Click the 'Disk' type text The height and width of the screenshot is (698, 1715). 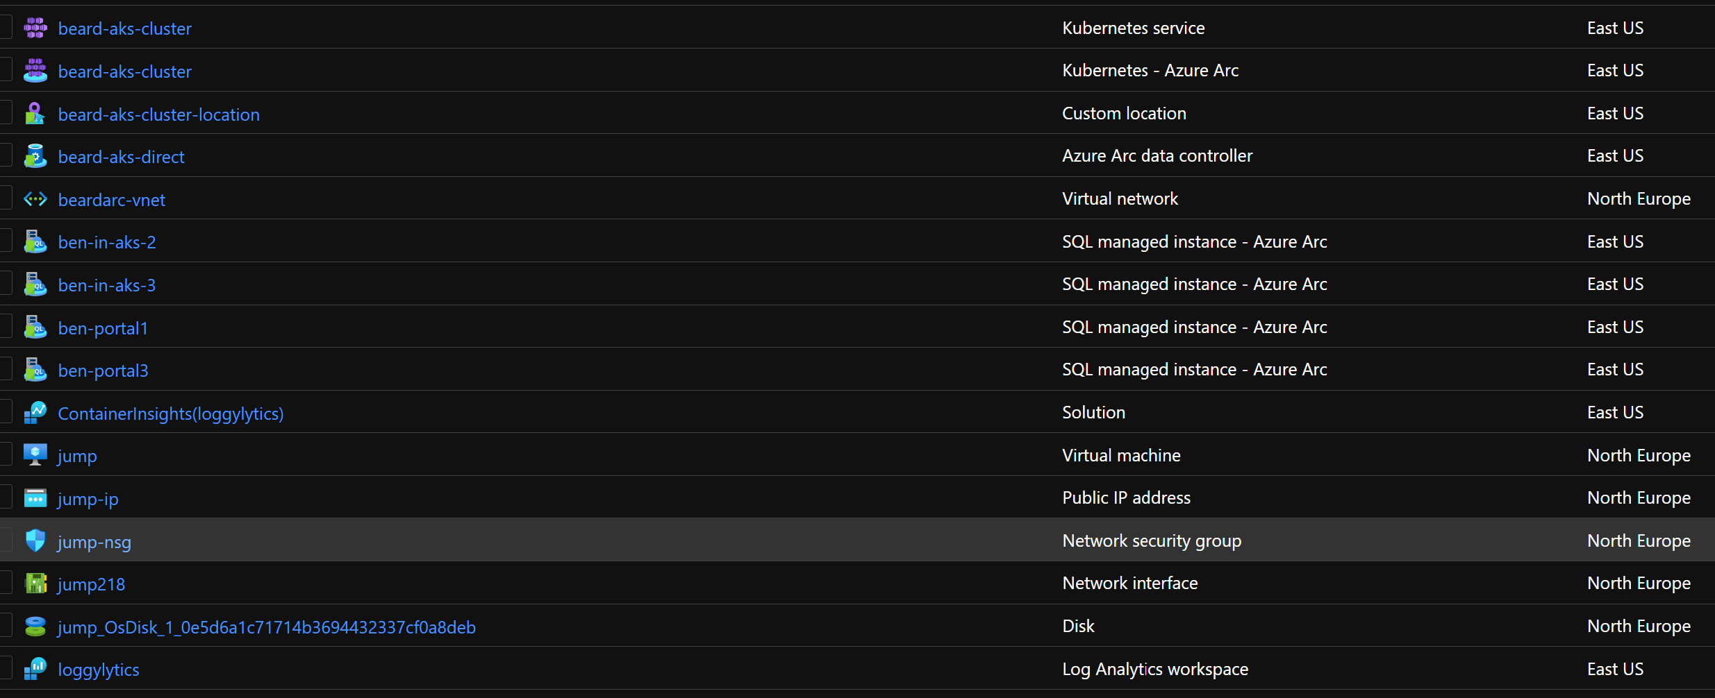pos(1078,626)
